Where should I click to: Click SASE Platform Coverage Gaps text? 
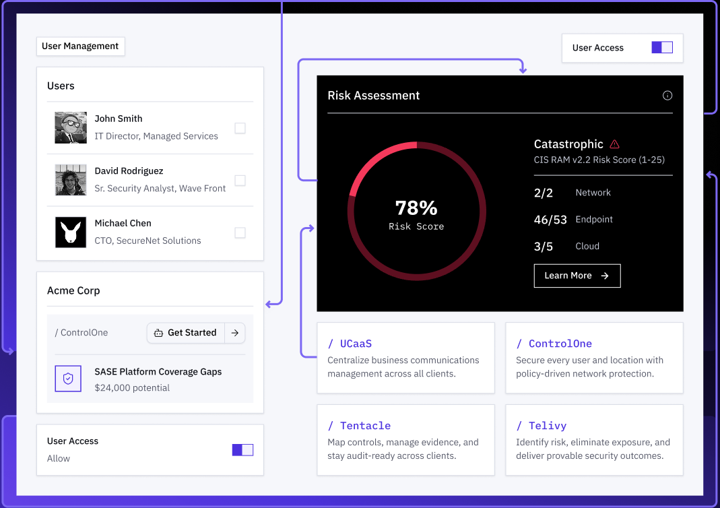[x=158, y=372]
